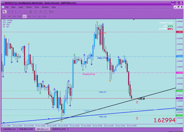Pick the horizontal line drawing tool
This screenshot has height=132, width=184.
pyautogui.click(x=20, y=11)
